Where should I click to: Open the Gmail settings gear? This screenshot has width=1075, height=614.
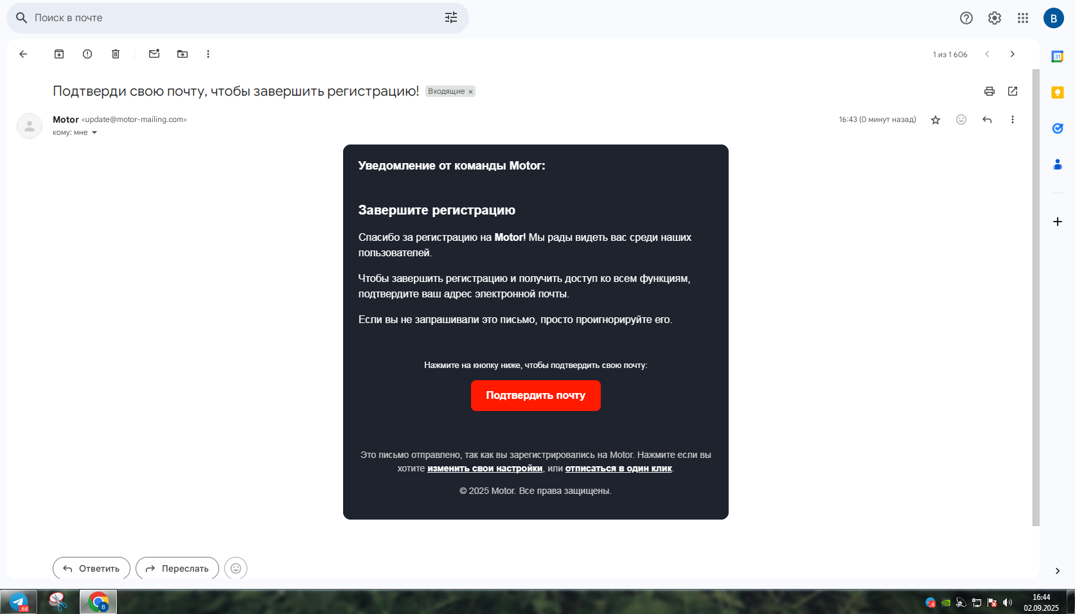click(x=995, y=18)
